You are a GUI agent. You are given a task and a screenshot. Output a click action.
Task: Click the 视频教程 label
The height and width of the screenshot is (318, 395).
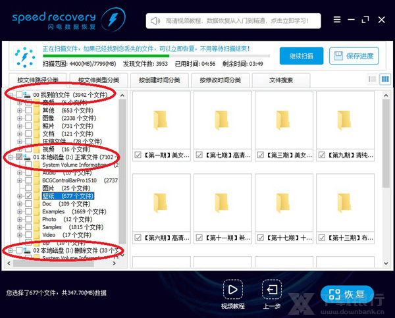click(233, 306)
